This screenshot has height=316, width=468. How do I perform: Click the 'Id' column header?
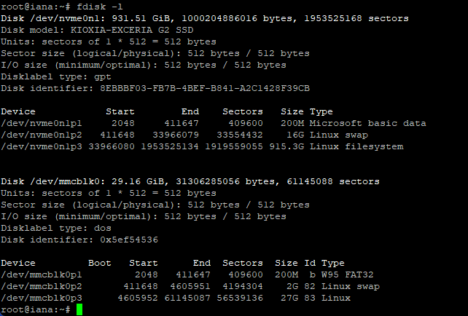coord(310,263)
